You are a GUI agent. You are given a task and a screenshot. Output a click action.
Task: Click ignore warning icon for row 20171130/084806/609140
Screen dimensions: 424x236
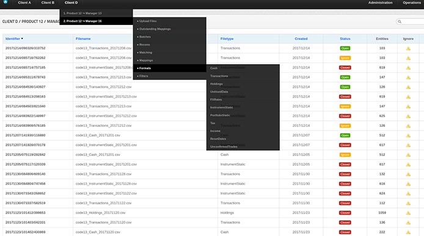408,174
